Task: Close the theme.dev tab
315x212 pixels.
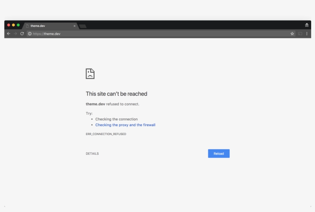Action: pyautogui.click(x=75, y=26)
